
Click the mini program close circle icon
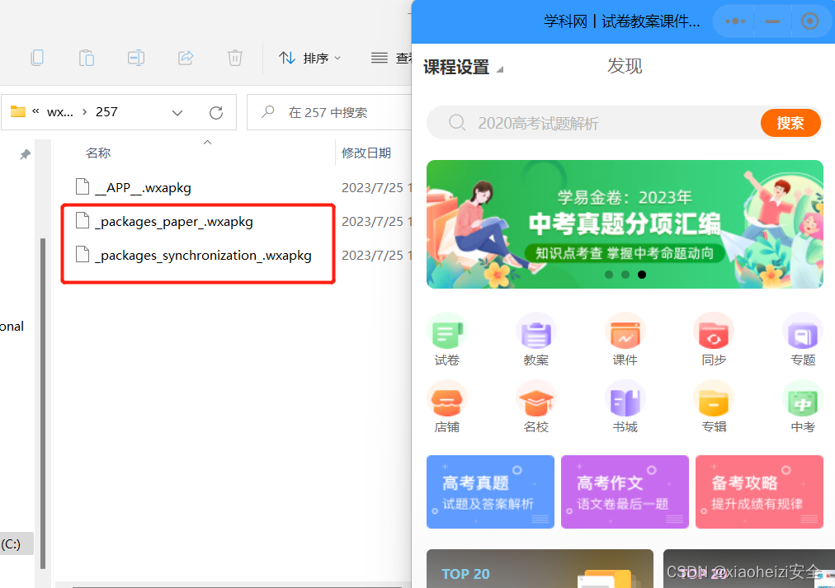click(x=810, y=21)
